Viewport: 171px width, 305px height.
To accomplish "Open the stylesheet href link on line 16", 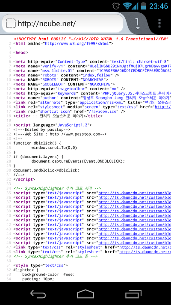I will 162,107.
